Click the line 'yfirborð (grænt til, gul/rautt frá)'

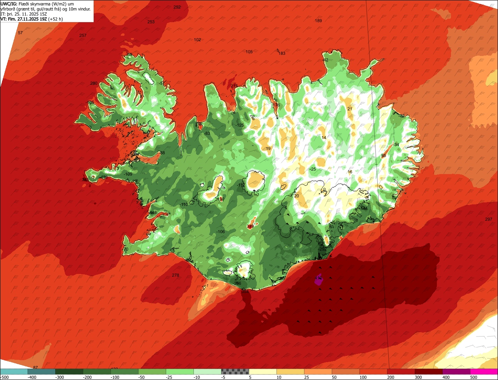(31, 9)
